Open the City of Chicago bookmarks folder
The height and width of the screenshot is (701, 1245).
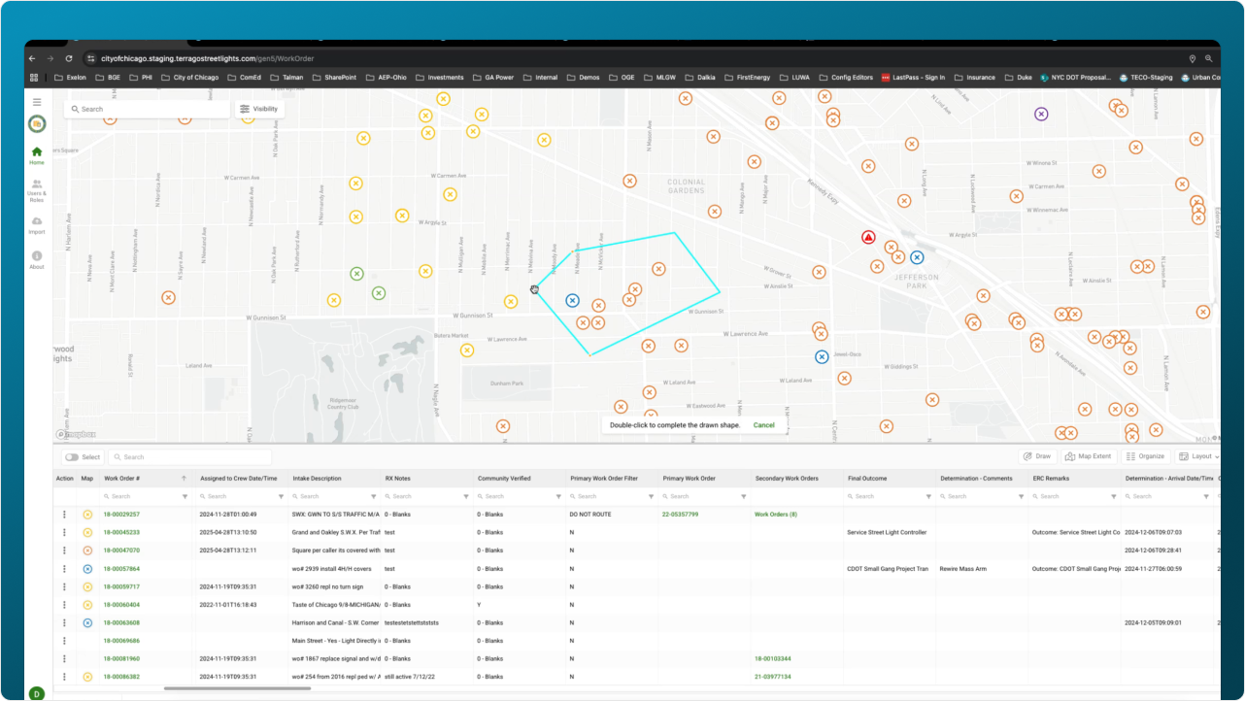[x=189, y=78]
